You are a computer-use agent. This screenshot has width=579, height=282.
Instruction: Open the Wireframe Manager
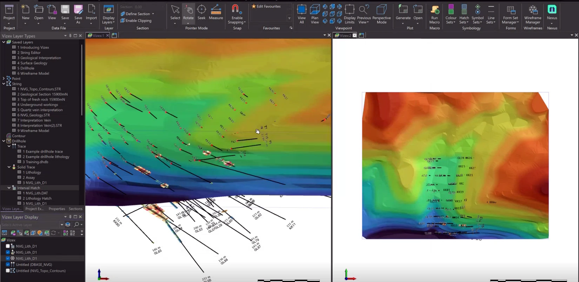[533, 14]
